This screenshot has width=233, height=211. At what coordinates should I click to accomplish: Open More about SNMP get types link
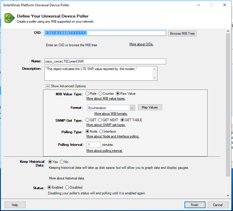tap(106, 125)
